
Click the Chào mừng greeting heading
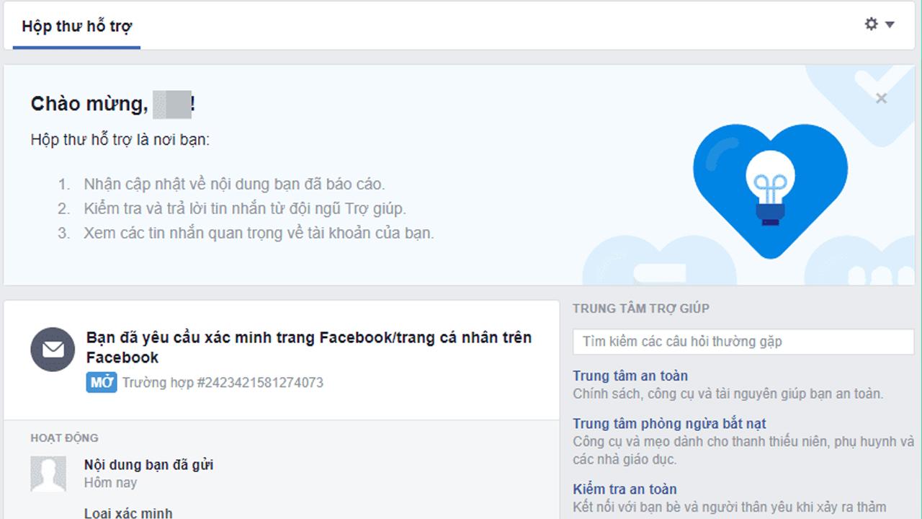(113, 105)
